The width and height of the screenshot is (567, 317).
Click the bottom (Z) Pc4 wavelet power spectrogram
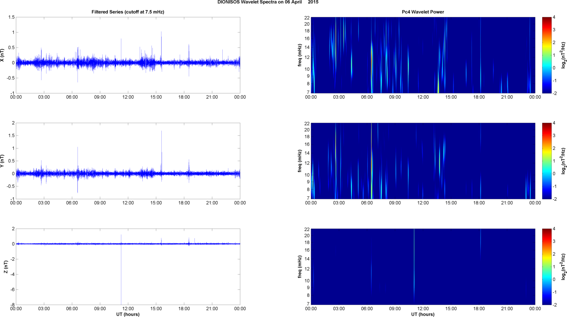click(423, 267)
